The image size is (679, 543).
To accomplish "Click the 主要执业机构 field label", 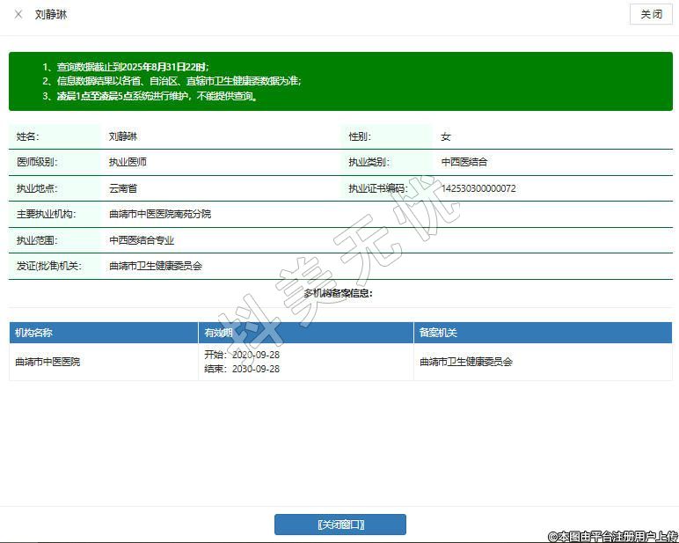I will pyautogui.click(x=46, y=214).
